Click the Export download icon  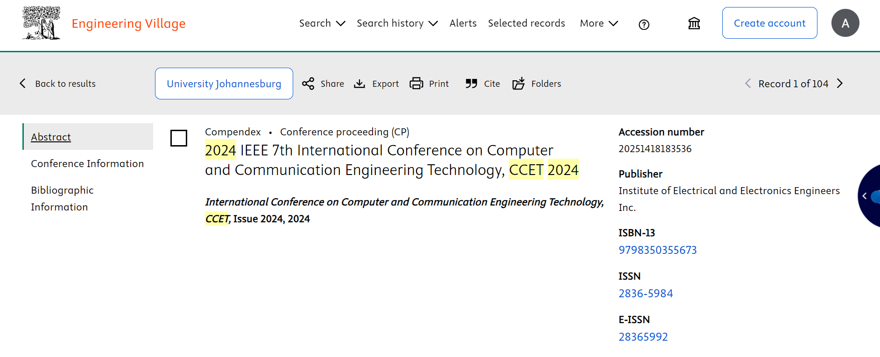(x=359, y=84)
